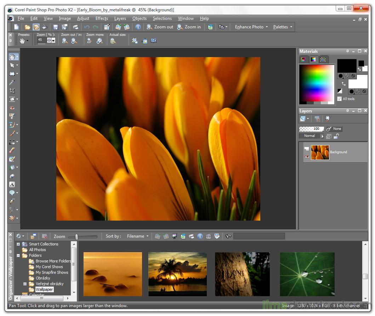Click the Undo arrow icon

point(87,27)
